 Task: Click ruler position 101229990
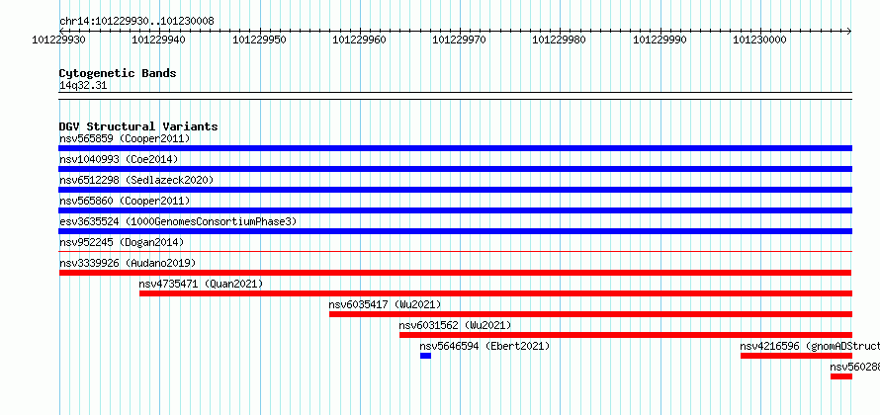coord(660,40)
